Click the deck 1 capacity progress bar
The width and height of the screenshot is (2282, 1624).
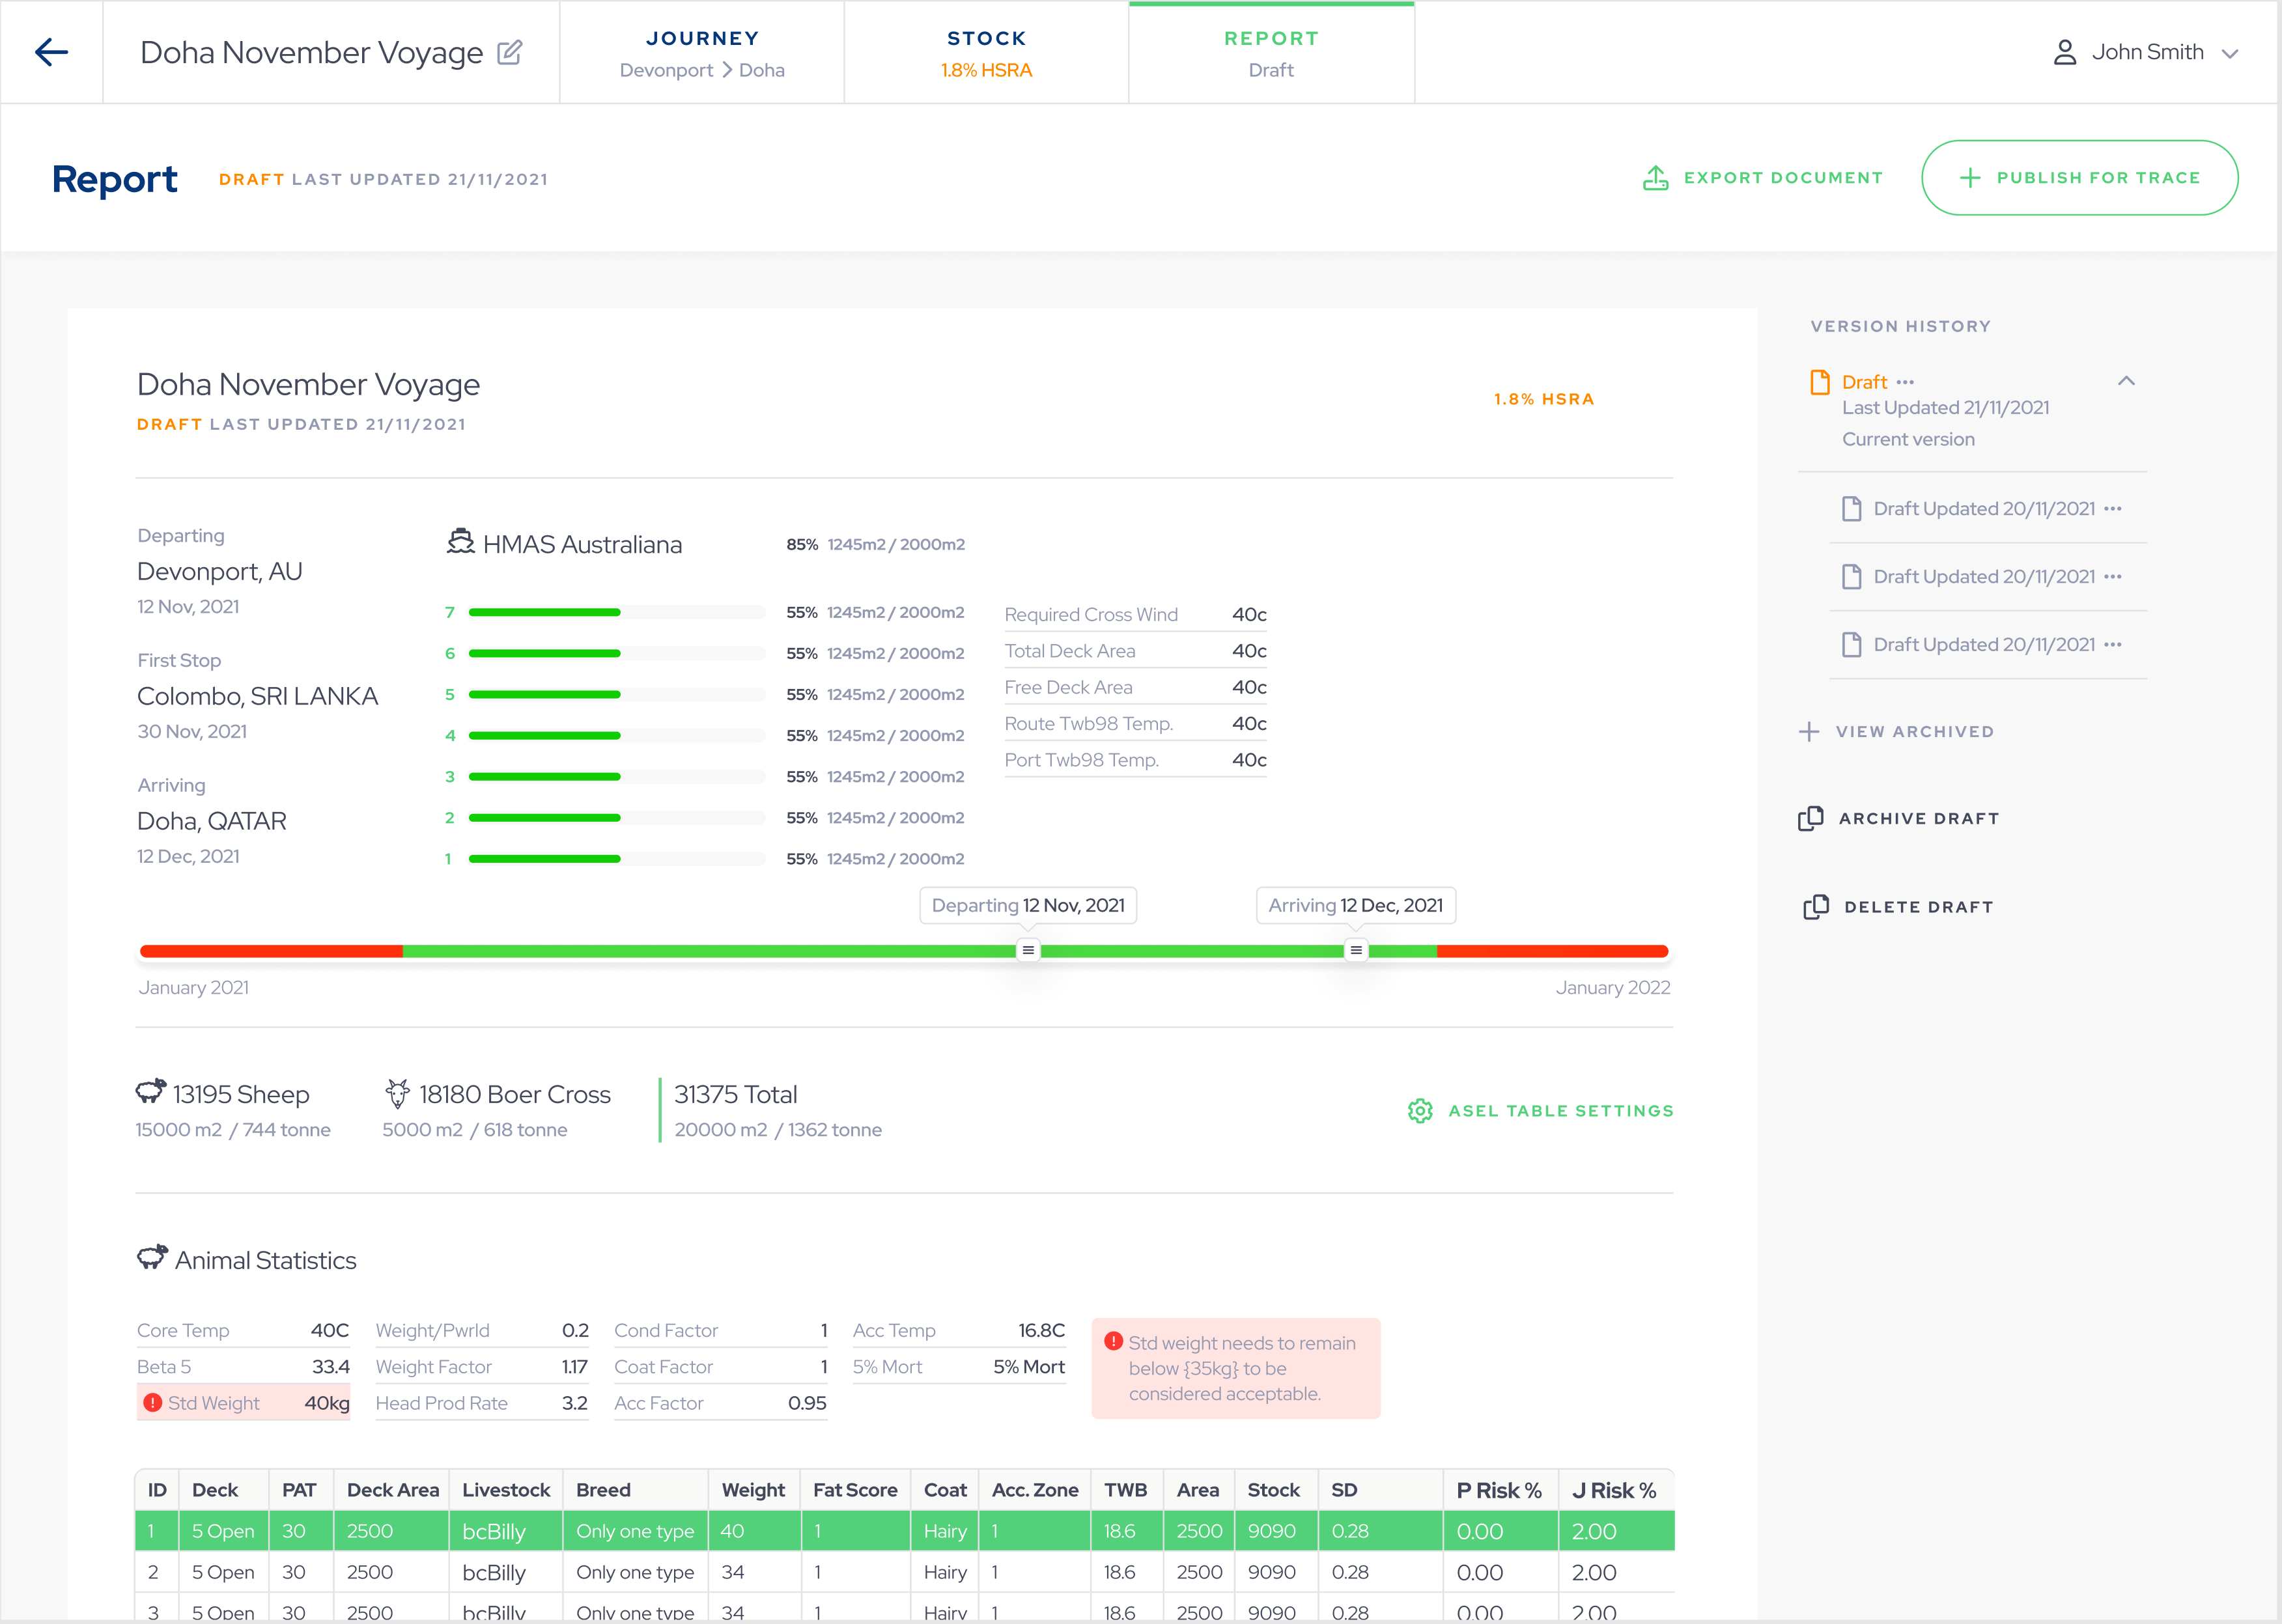tap(617, 859)
